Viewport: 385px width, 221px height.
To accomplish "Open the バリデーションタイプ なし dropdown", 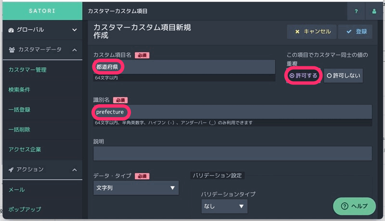I will click(x=224, y=206).
